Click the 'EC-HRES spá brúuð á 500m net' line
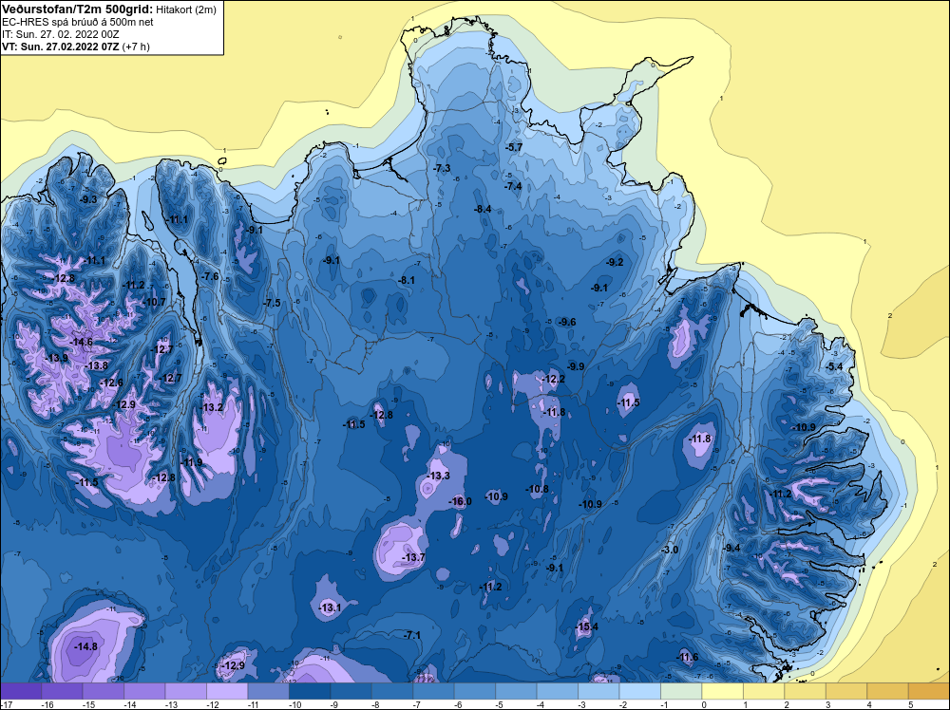The width and height of the screenshot is (950, 710). [78, 22]
